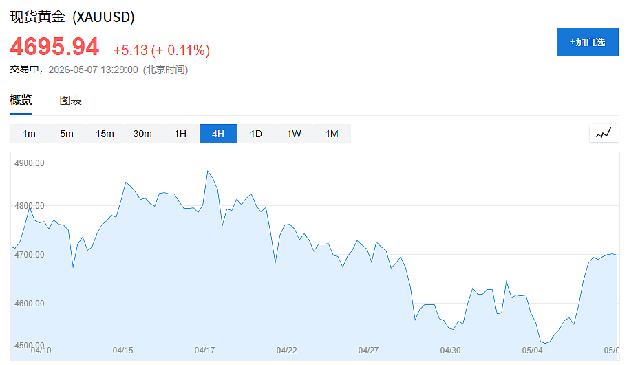629x365 pixels.
Task: Click the 05/04 date label
Action: click(532, 350)
